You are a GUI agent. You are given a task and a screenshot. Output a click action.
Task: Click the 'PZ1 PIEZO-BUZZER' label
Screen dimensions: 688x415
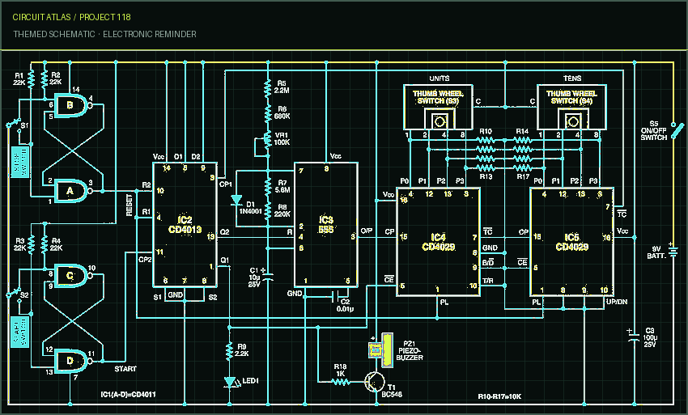coord(410,350)
